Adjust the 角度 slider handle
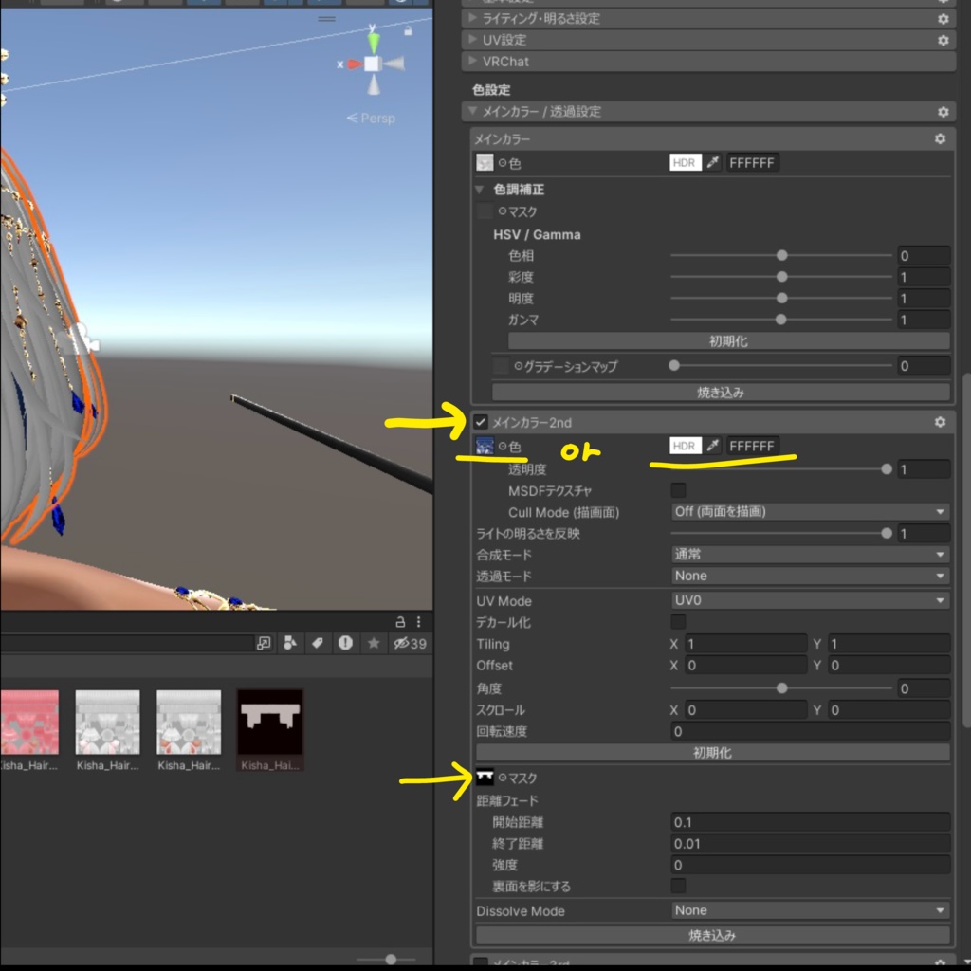 point(781,688)
